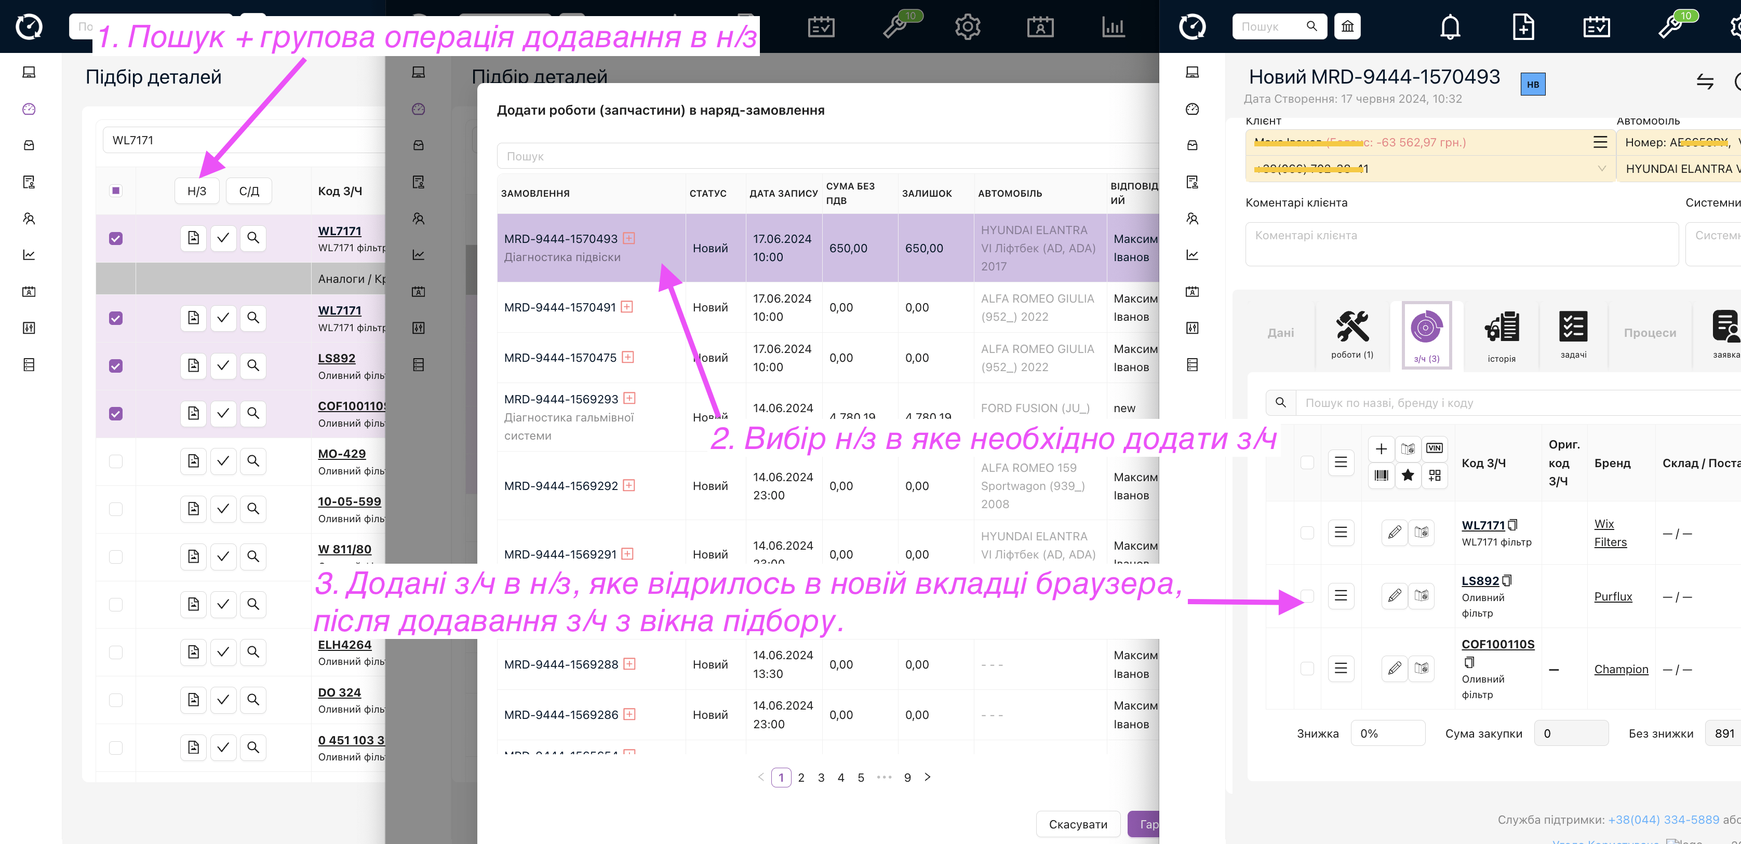Click the barcode scan icon in parts toolbar
Viewport: 1741px width, 844px height.
pos(1382,475)
